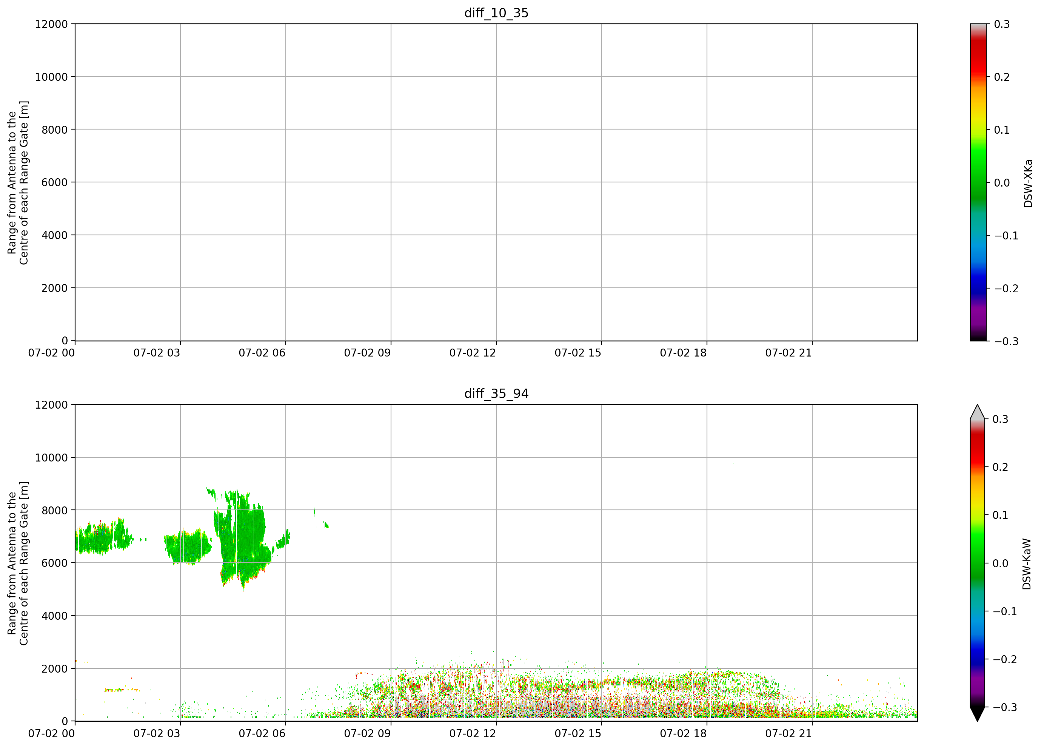Image resolution: width=1041 pixels, height=747 pixels.
Task: Click the 8000 y-tick in diff_35_94
Action: coord(55,510)
